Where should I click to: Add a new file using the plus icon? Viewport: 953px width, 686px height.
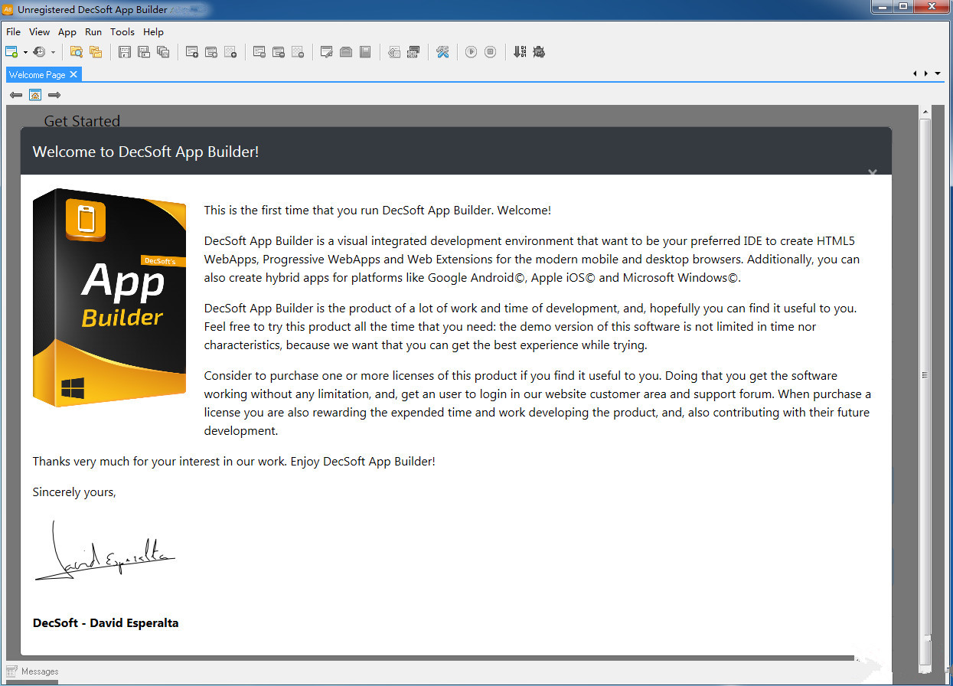(x=191, y=51)
